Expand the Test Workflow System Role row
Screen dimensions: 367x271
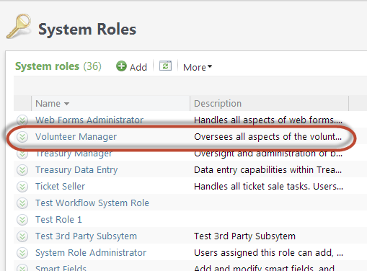point(22,203)
